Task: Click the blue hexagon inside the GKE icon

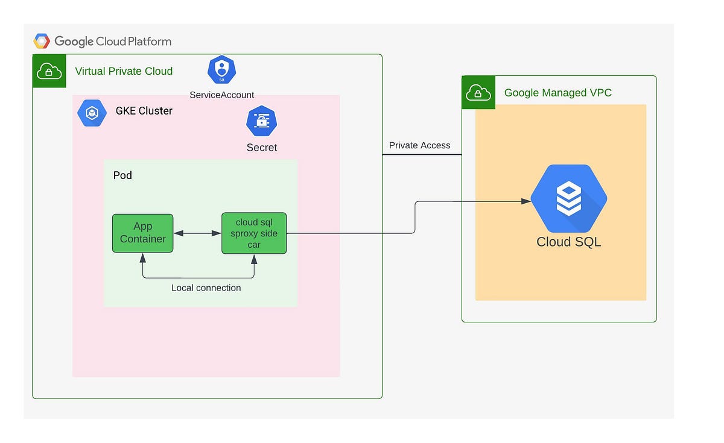Action: point(92,112)
